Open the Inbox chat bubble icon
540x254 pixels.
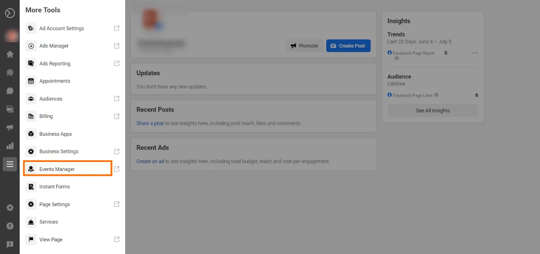pyautogui.click(x=9, y=90)
